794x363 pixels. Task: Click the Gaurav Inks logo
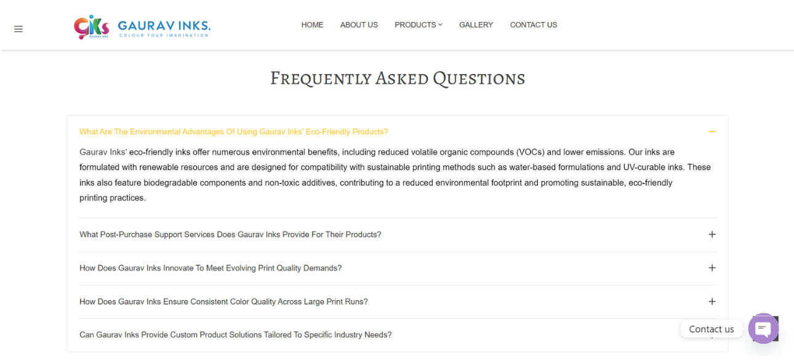[142, 27]
